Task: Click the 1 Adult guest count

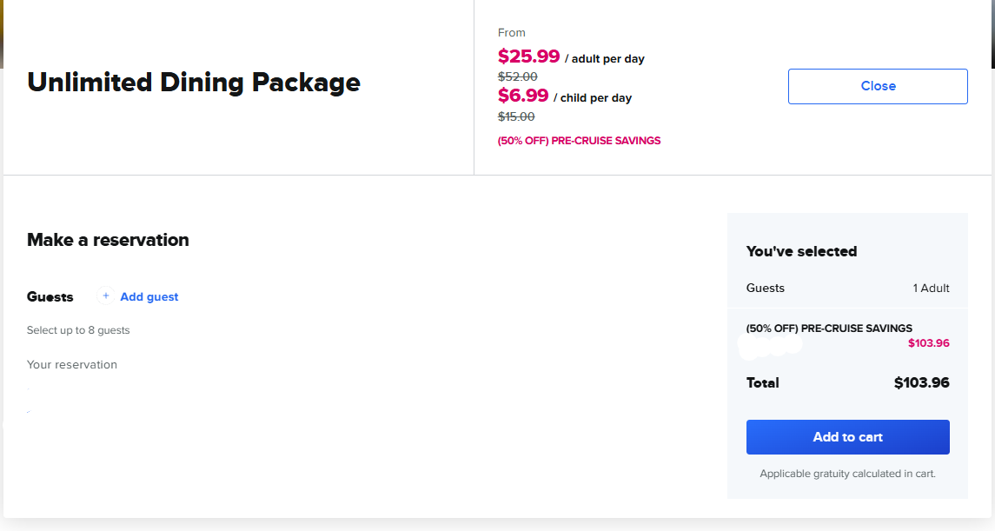Action: point(931,289)
